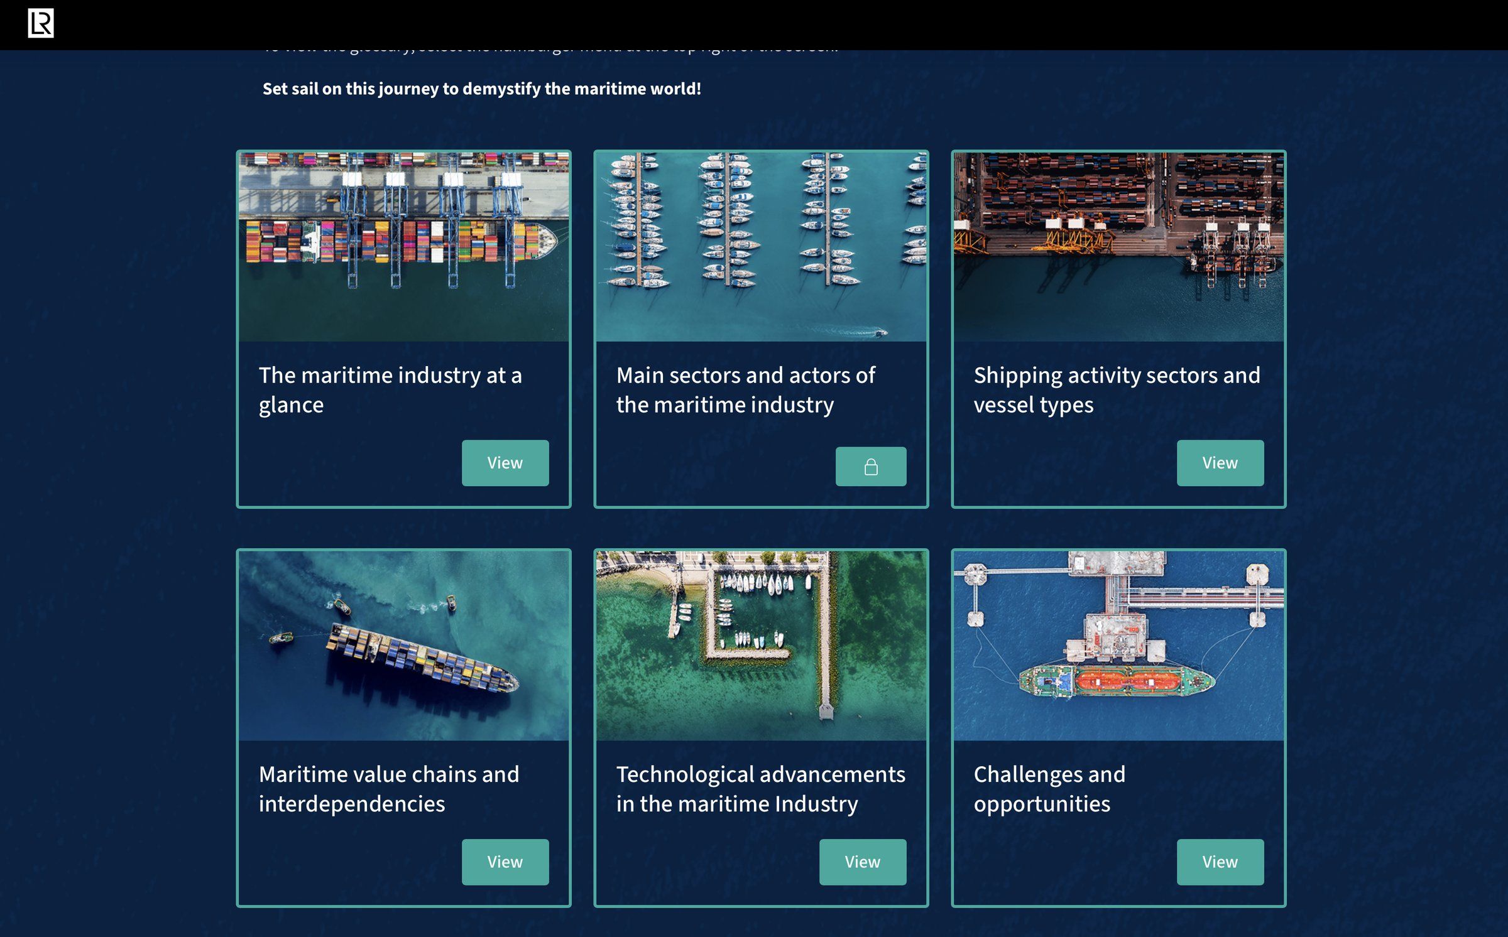View Shipping activity sectors and vessel types

coord(1220,463)
